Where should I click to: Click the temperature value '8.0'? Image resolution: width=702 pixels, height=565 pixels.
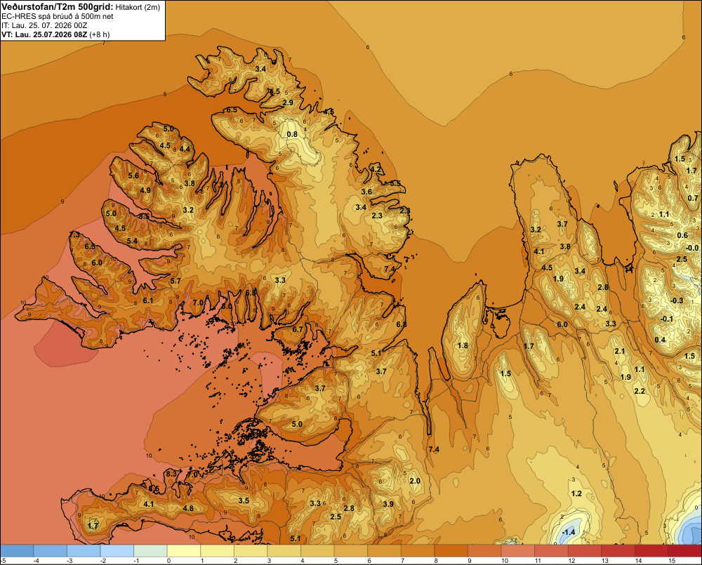click(x=227, y=306)
